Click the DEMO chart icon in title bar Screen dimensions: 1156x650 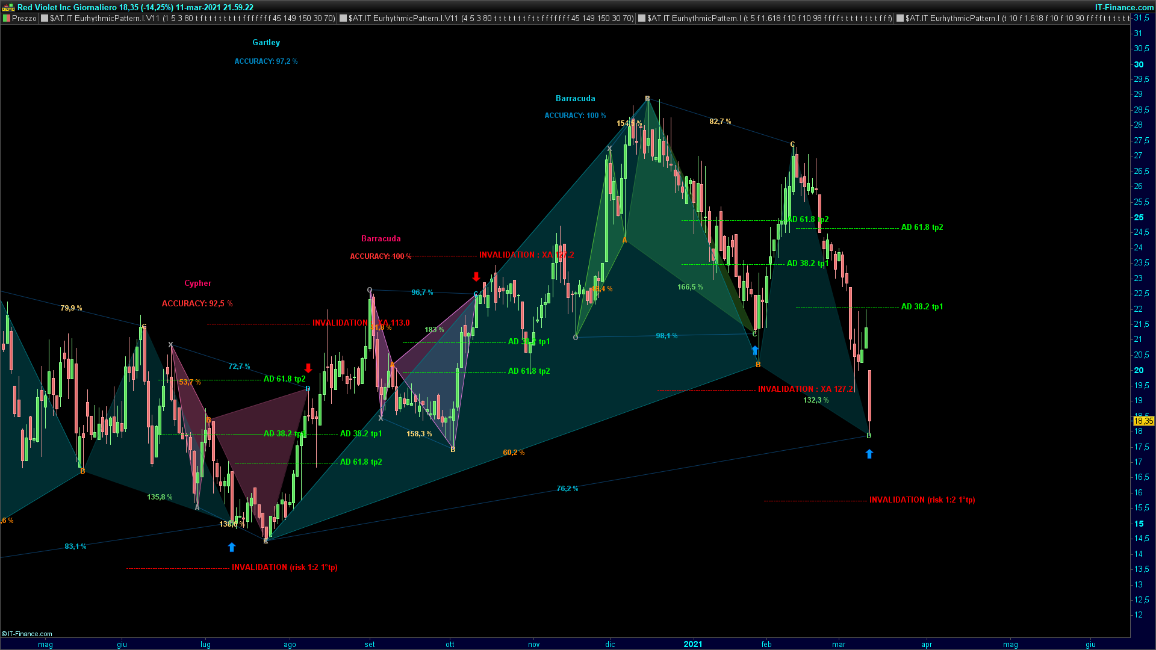coord(8,7)
